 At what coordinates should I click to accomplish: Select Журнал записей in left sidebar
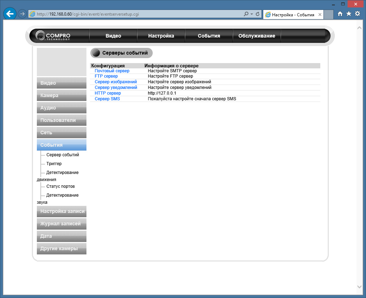tap(62, 224)
